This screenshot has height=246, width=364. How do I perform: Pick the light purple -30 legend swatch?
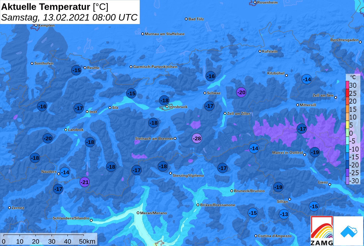(347, 181)
